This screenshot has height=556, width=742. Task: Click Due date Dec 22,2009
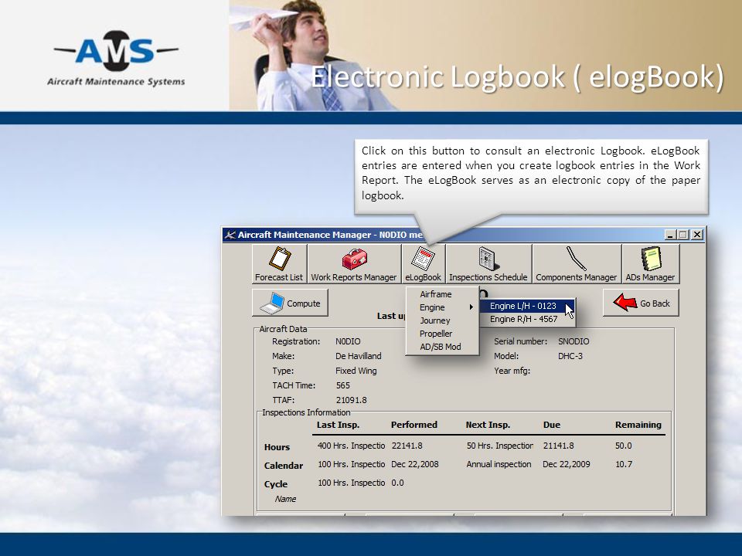coord(567,464)
